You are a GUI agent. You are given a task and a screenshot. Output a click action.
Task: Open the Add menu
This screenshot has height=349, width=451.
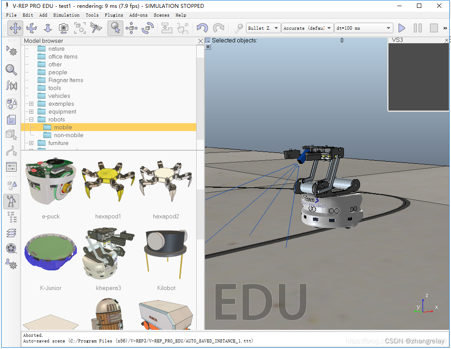coord(43,15)
